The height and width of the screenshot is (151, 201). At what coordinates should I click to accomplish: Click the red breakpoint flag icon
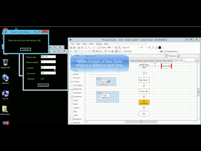pos(106,51)
